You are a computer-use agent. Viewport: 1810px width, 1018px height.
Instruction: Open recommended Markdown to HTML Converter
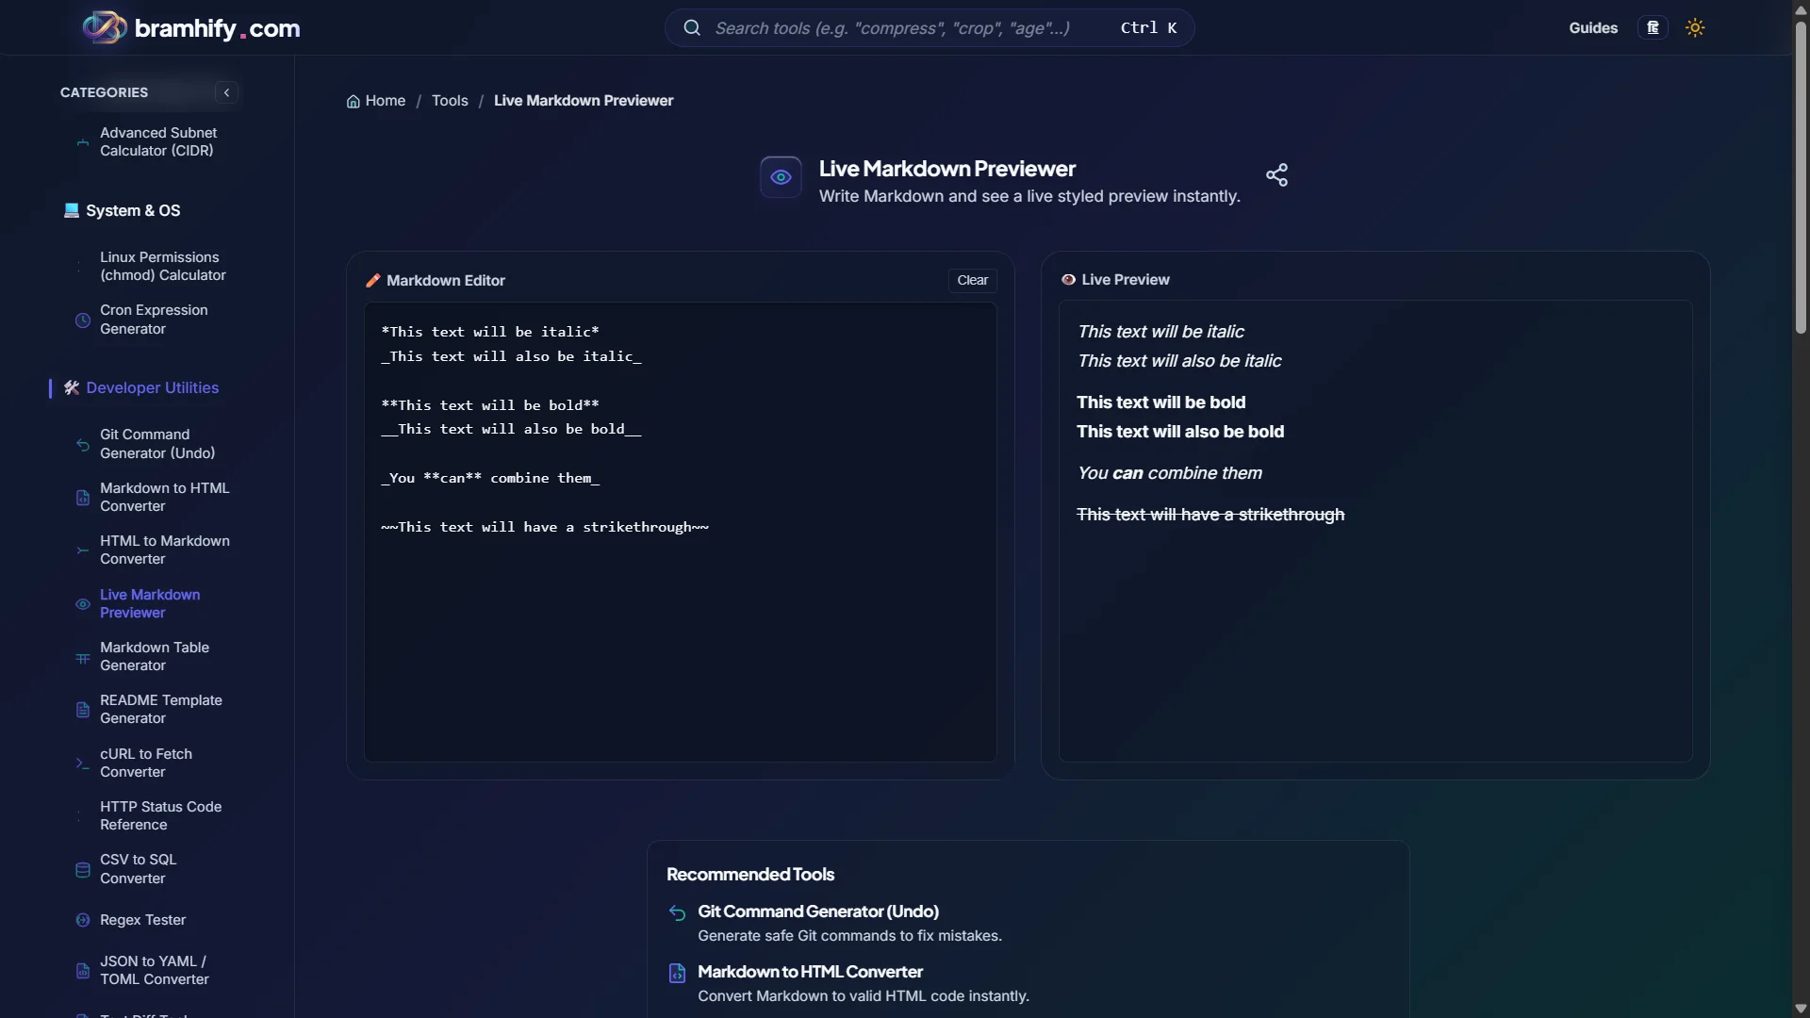tap(810, 972)
